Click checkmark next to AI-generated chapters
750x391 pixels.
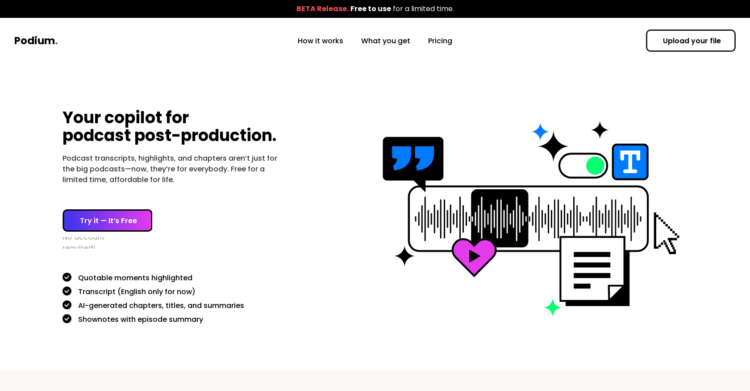pyautogui.click(x=67, y=305)
